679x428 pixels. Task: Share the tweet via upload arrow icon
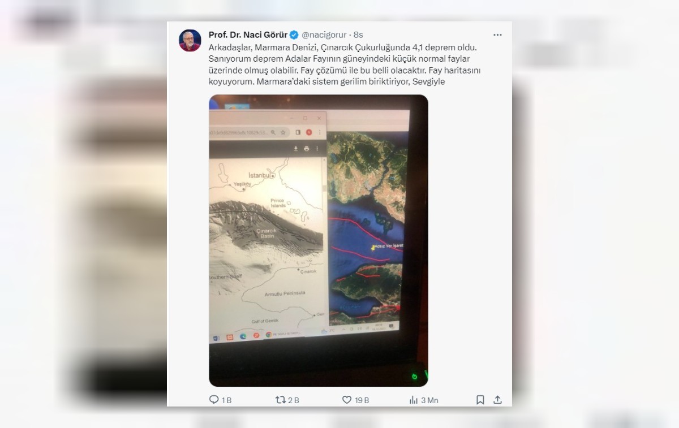(497, 400)
